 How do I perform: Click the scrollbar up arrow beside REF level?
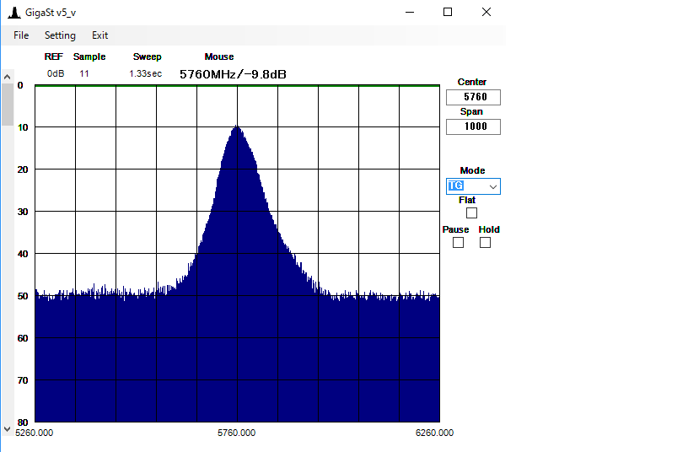pyautogui.click(x=7, y=75)
